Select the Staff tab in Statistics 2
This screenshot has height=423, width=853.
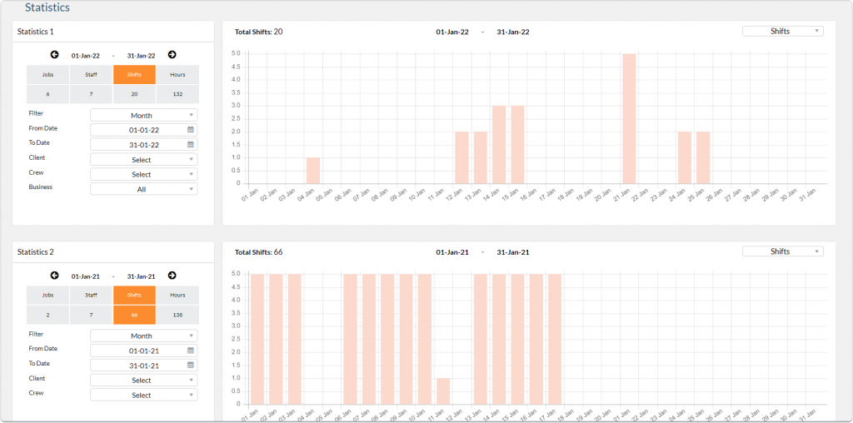click(91, 296)
